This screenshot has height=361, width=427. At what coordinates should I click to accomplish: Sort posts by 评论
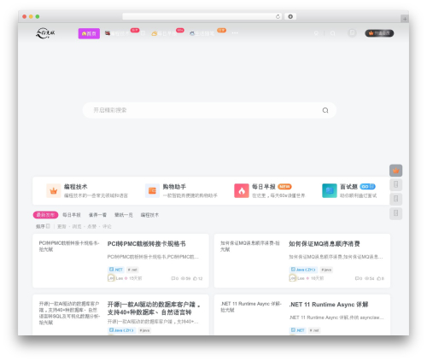[107, 226]
